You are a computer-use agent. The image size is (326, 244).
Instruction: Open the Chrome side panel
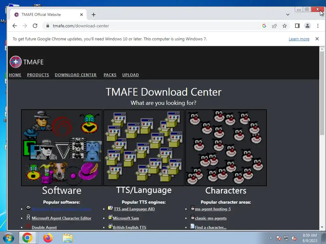coord(297,26)
